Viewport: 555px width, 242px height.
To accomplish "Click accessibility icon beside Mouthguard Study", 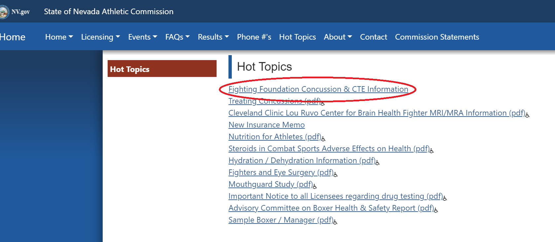I will pos(315,186).
